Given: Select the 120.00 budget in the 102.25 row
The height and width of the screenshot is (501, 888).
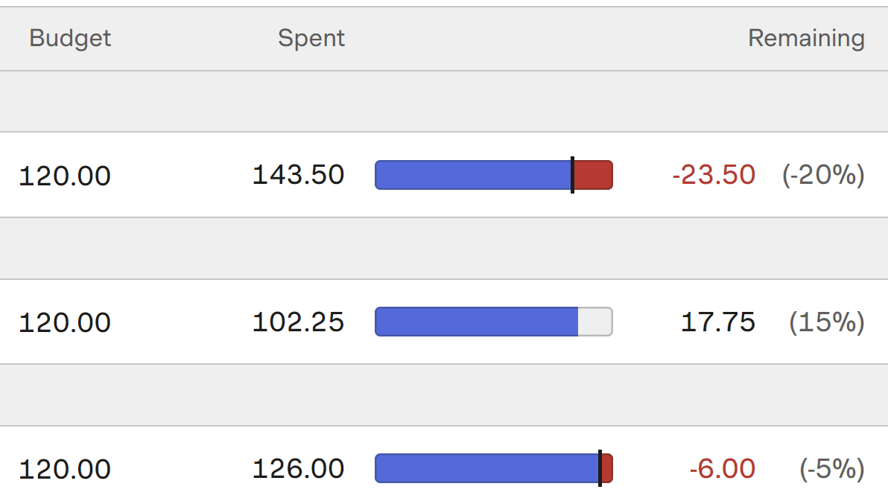Looking at the screenshot, I should (65, 322).
